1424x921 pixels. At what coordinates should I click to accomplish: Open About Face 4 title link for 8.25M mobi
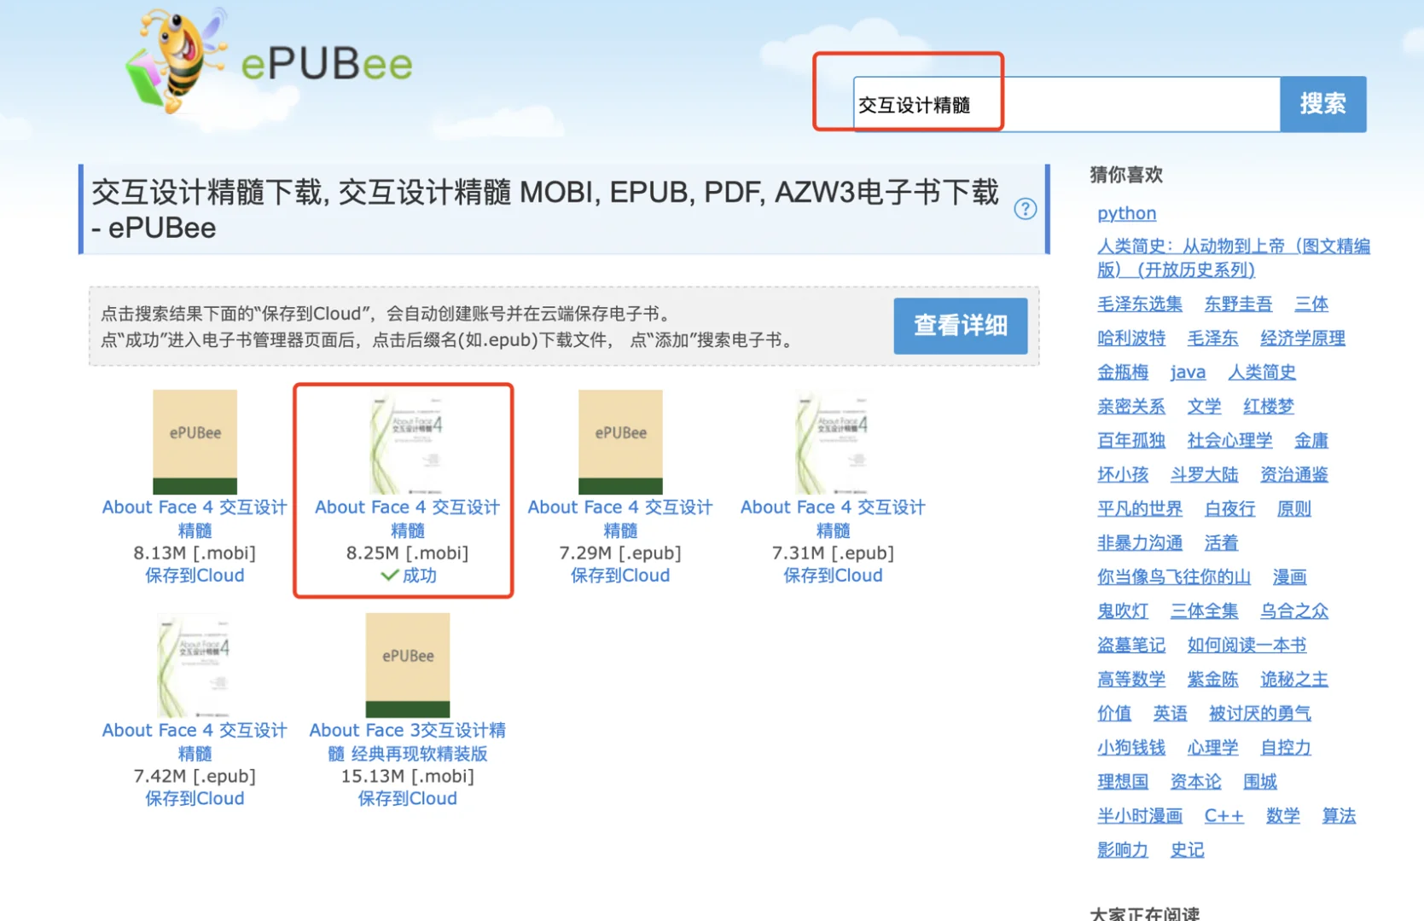408,518
